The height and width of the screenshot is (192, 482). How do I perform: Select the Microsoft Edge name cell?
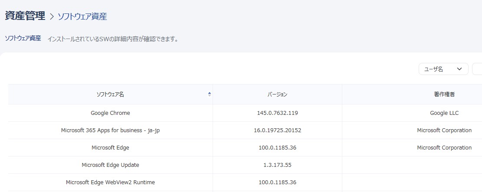110,148
